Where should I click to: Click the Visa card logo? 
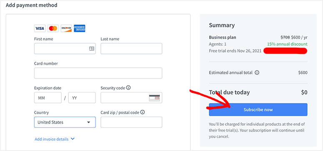[x=40, y=28]
